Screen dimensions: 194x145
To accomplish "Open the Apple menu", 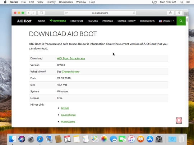I will click(5, 2).
